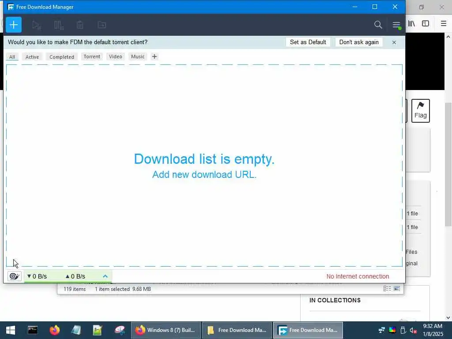Click Set as Default button
This screenshot has width=452, height=339.
(x=308, y=42)
